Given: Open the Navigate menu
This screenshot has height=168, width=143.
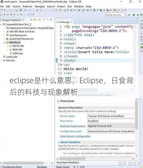Looking at the screenshot, I should (x=40, y=6).
